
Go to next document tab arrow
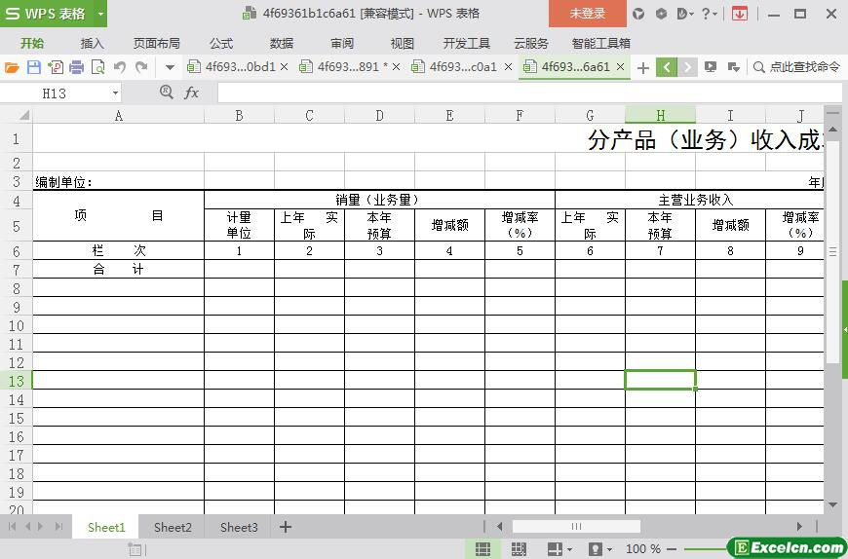coord(687,67)
